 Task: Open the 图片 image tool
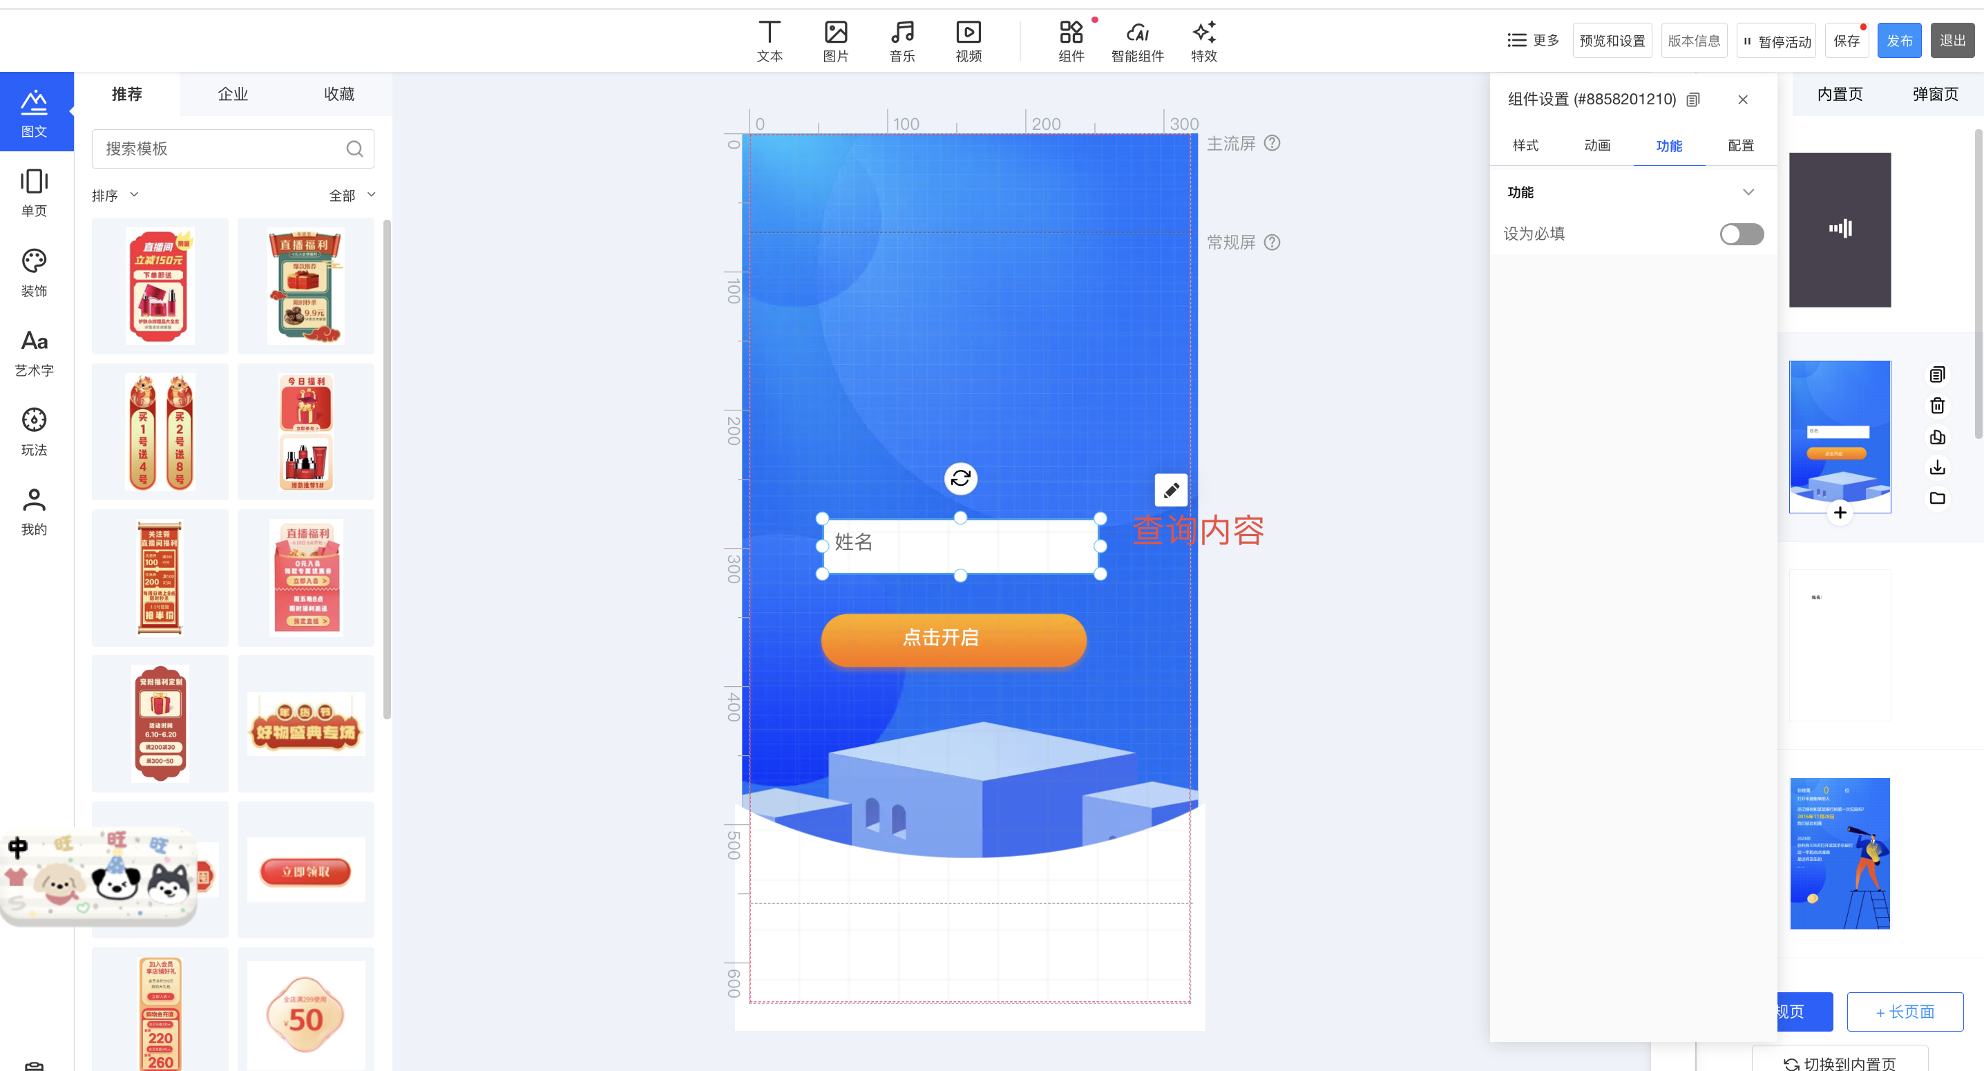pos(836,41)
